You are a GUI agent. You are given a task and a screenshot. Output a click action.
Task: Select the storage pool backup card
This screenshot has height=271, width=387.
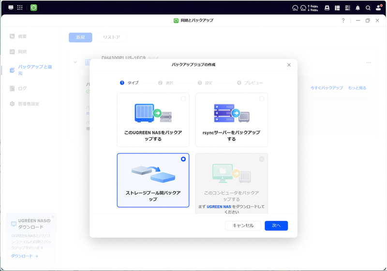pyautogui.click(x=153, y=180)
